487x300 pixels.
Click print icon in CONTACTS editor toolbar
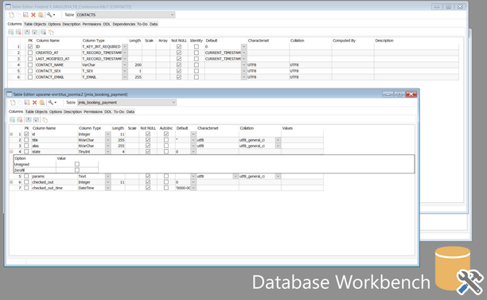[41, 15]
